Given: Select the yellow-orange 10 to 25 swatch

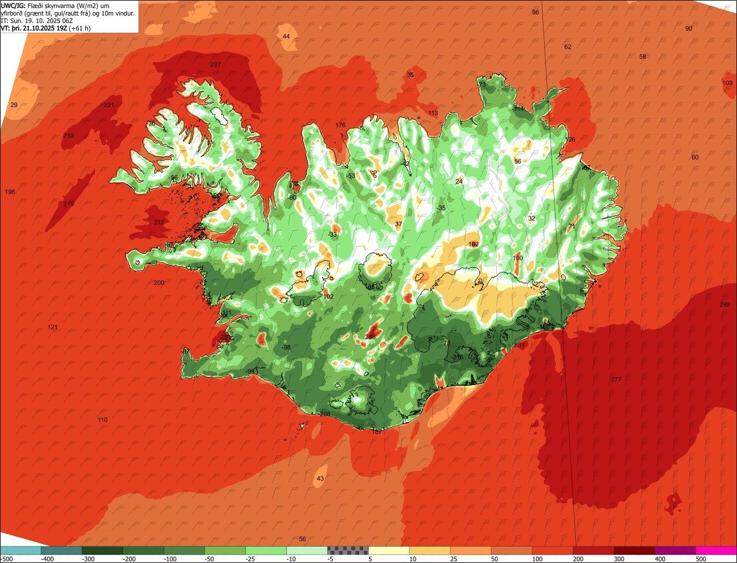Looking at the screenshot, I should click(x=429, y=550).
